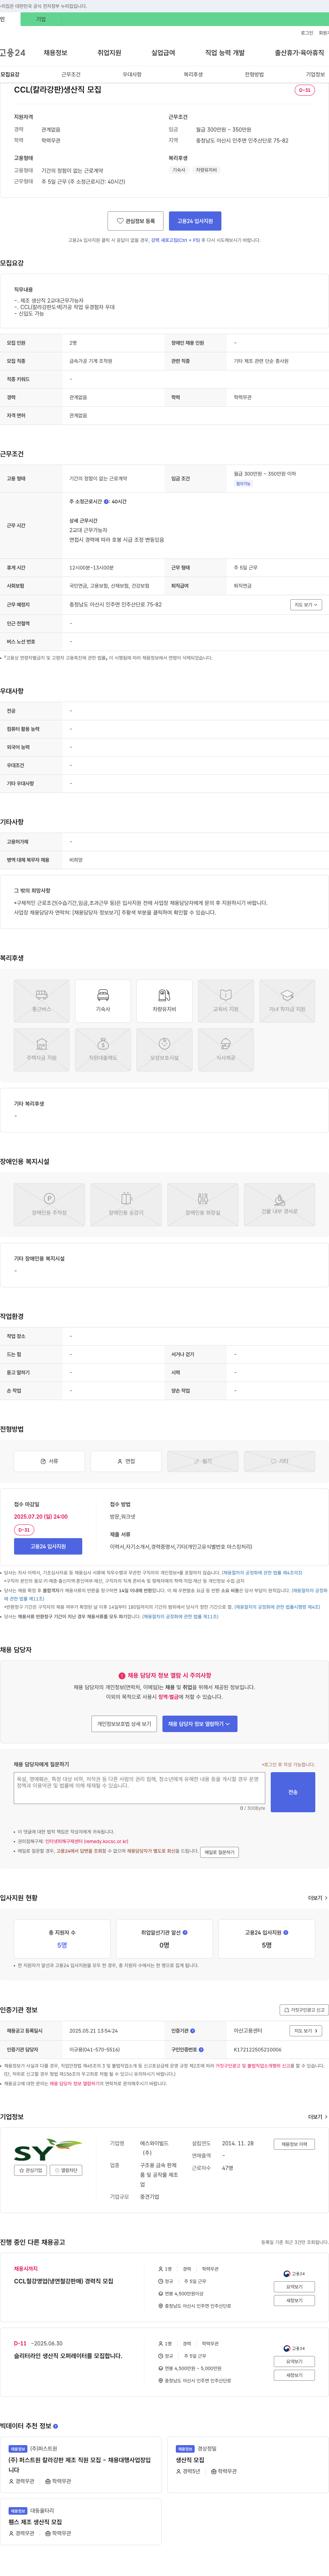The height and width of the screenshot is (2576, 329).
Task: Open the 실업급여 menu
Action: (163, 53)
